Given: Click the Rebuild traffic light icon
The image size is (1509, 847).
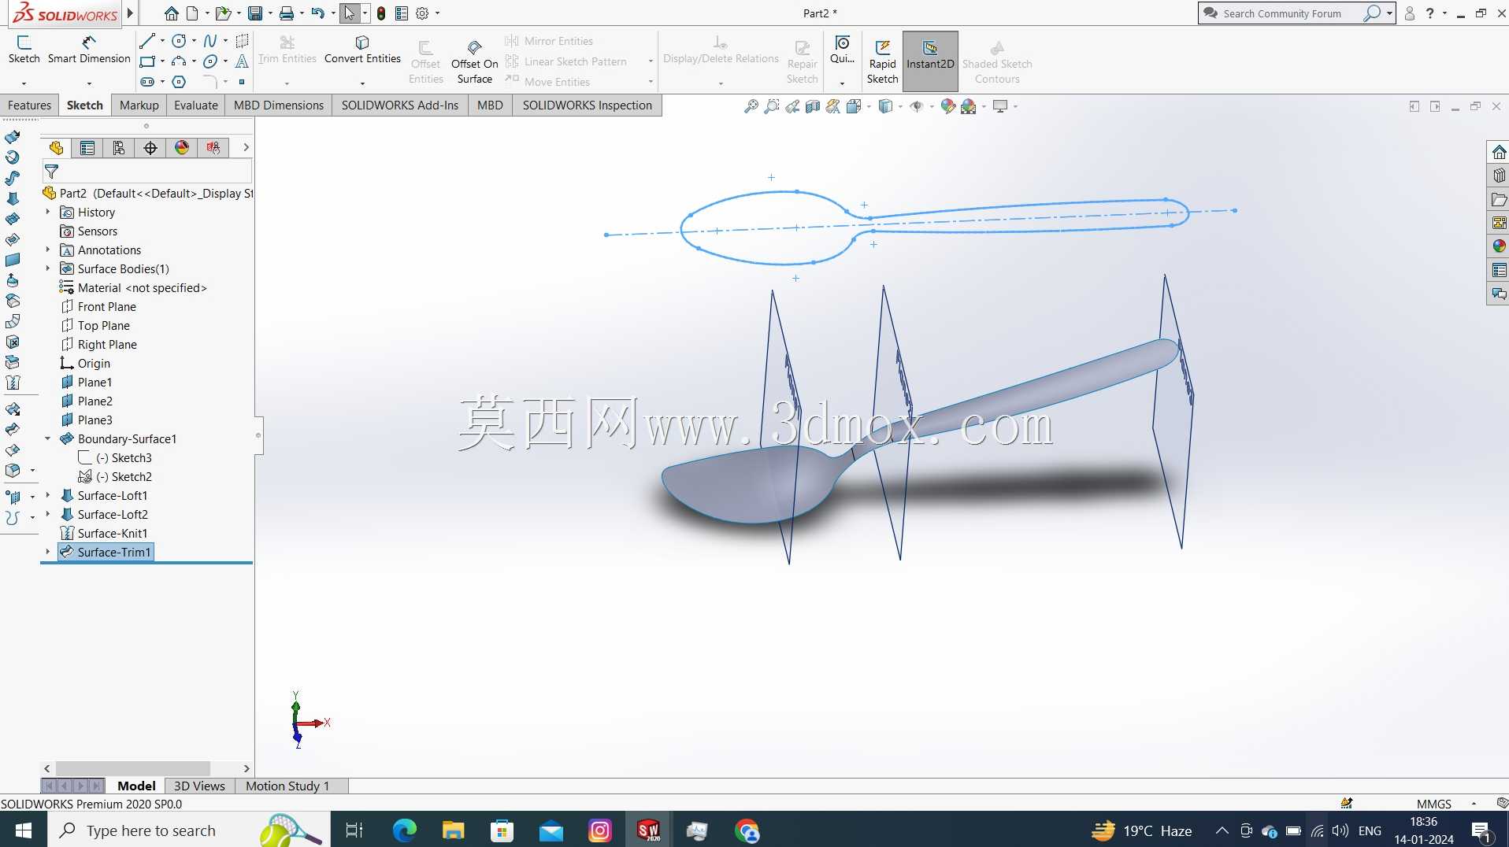Looking at the screenshot, I should pos(381,13).
